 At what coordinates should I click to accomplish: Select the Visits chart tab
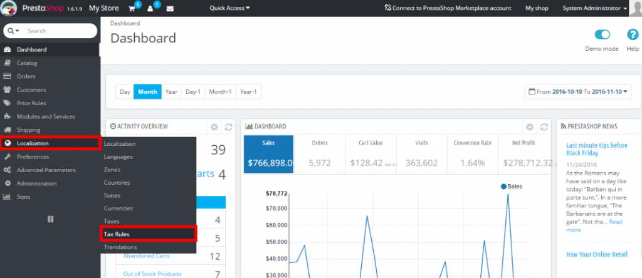[421, 154]
